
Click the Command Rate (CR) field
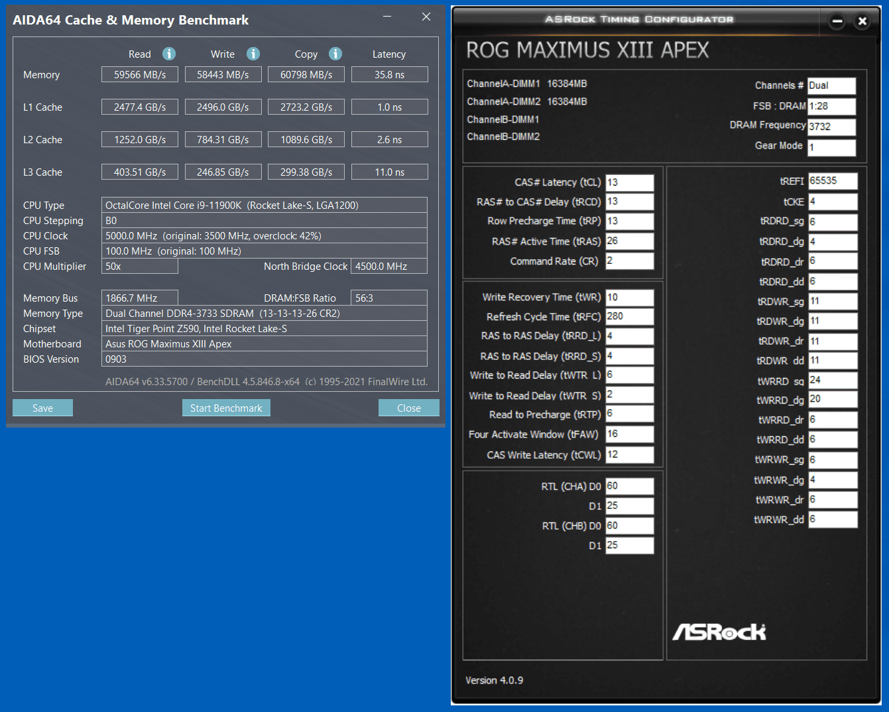[x=630, y=261]
